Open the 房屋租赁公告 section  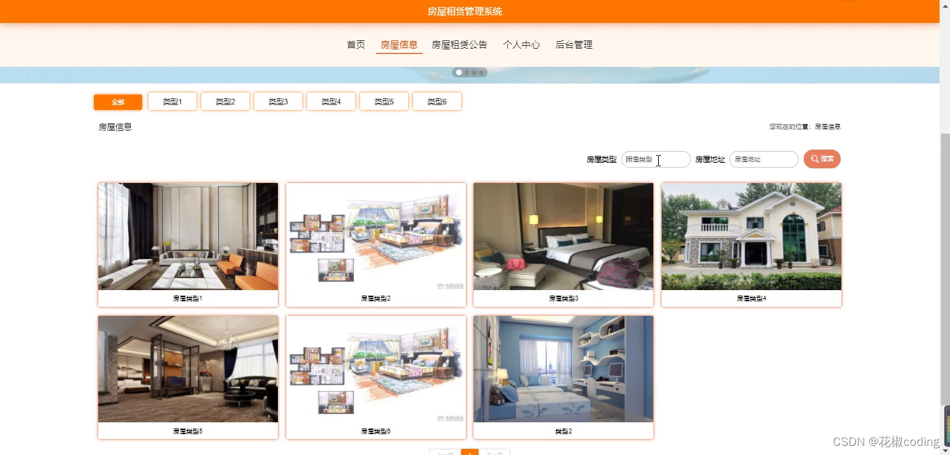pyautogui.click(x=459, y=44)
